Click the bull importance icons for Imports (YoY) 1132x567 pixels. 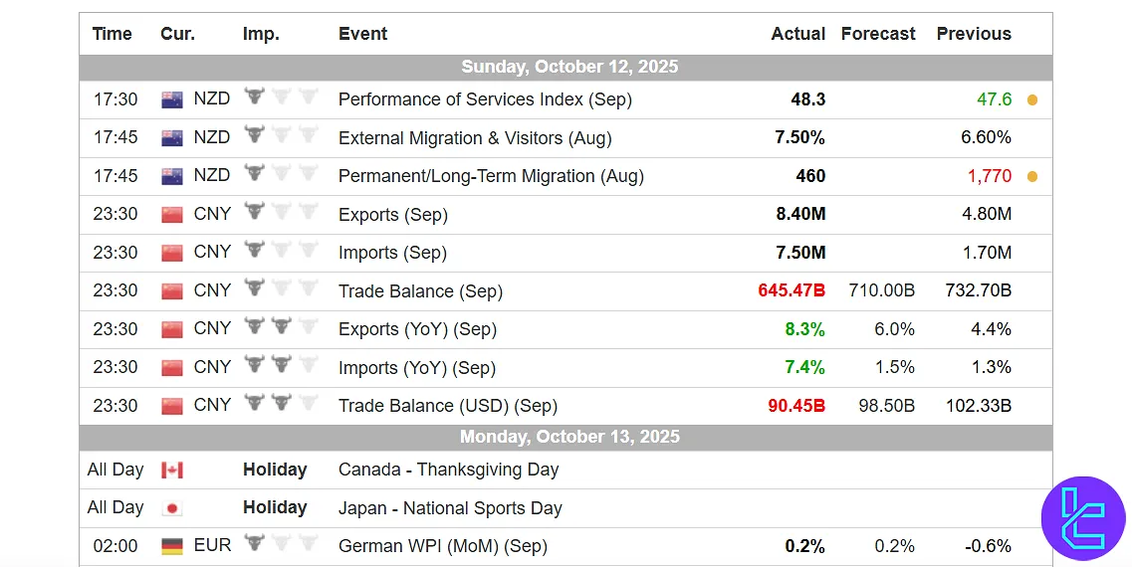281,367
